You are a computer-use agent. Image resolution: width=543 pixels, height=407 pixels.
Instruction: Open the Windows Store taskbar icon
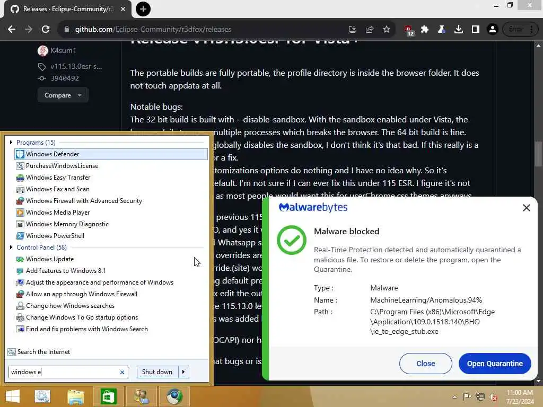pyautogui.click(x=108, y=396)
